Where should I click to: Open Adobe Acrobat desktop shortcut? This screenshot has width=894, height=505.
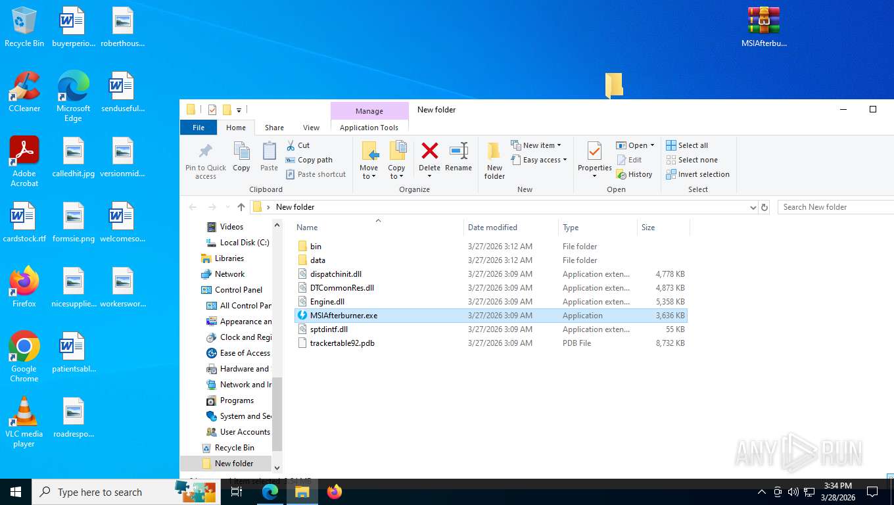(24, 162)
